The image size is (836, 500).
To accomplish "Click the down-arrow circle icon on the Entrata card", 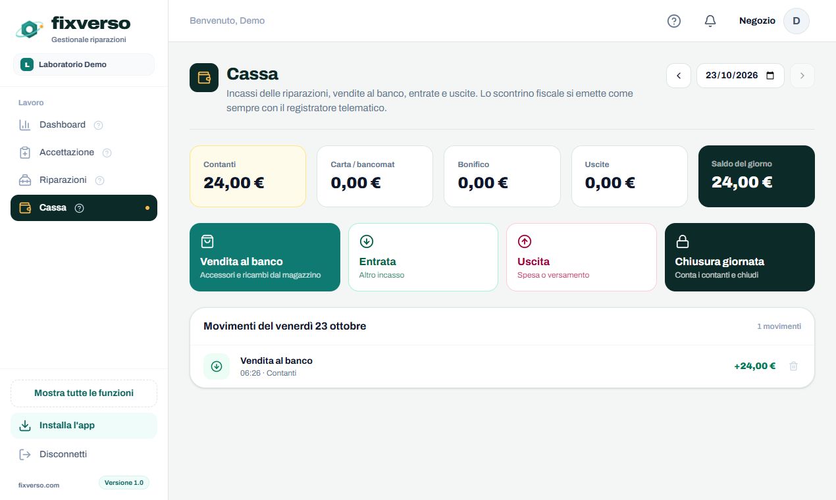I will (x=367, y=241).
